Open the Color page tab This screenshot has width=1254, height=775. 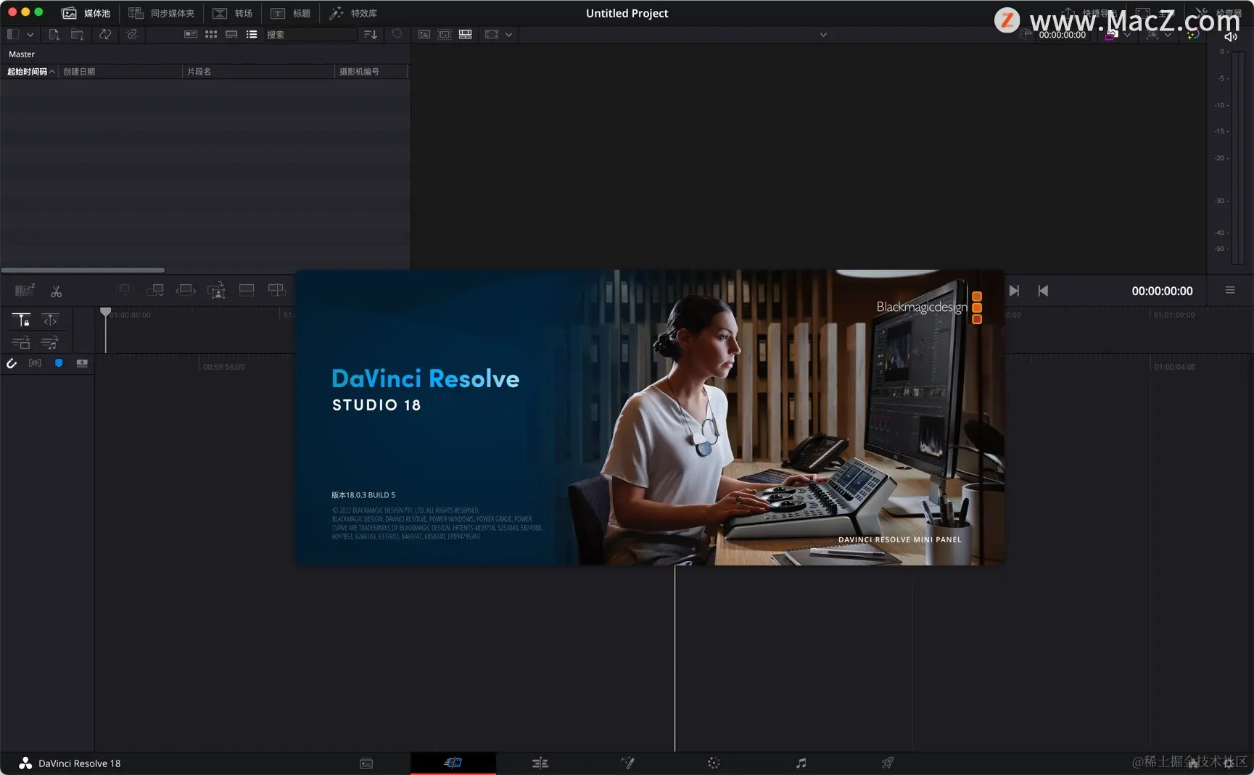714,763
